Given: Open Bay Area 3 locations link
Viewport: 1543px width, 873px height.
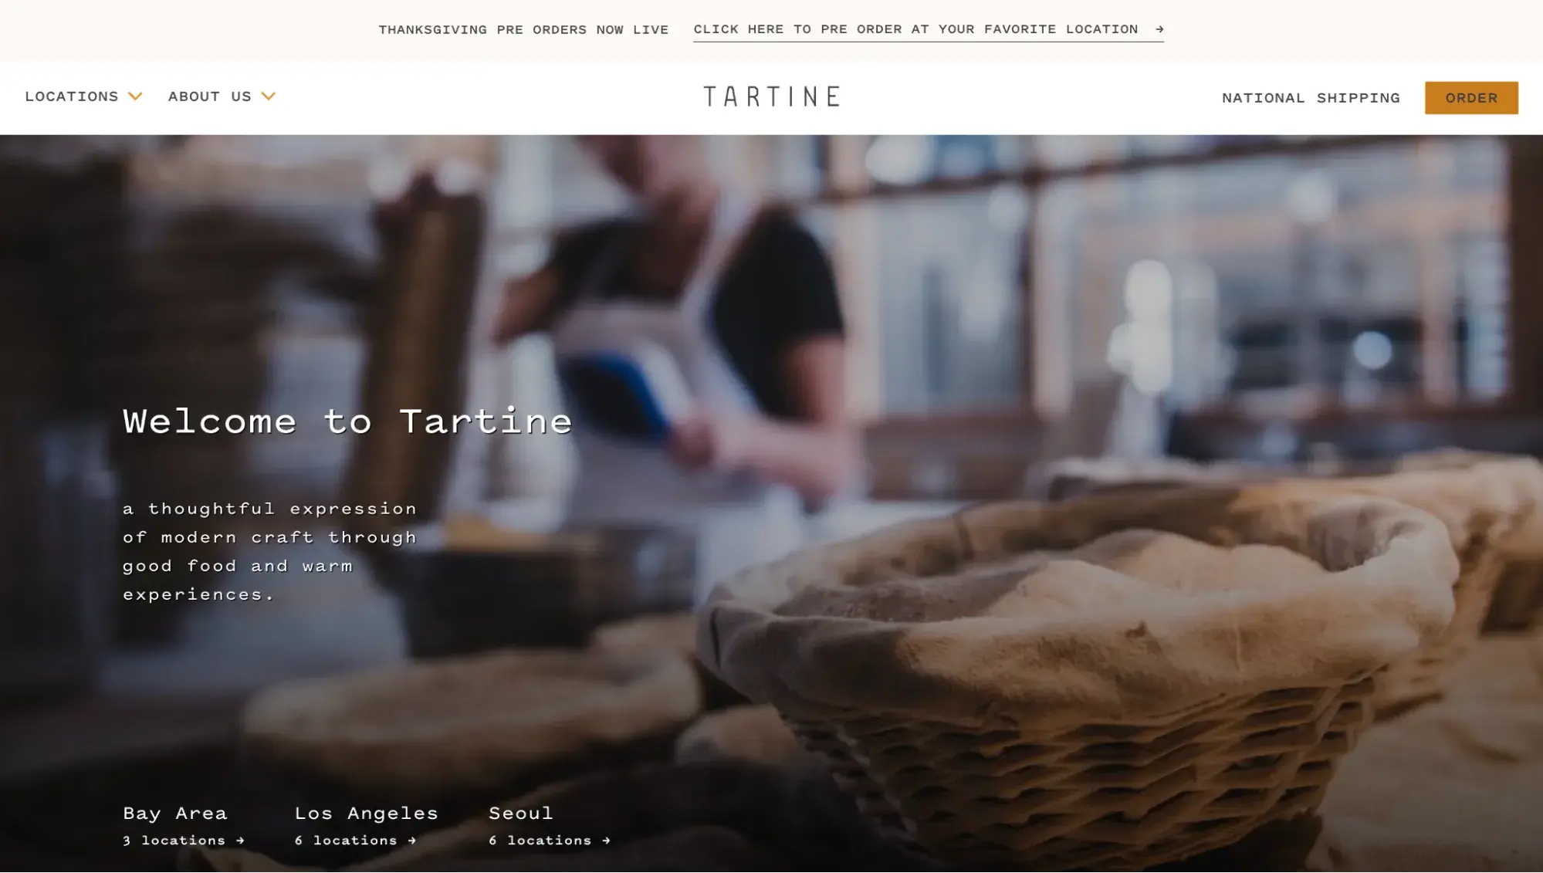Looking at the screenshot, I should coord(184,841).
